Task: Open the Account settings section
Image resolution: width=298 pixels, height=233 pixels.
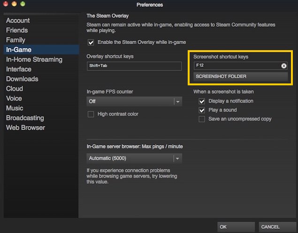Action: coord(18,21)
